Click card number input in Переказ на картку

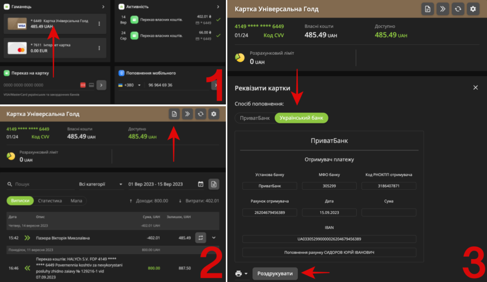click(40, 85)
